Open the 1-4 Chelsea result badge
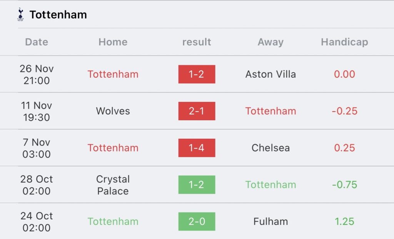The height and width of the screenshot is (239, 394). tap(197, 148)
